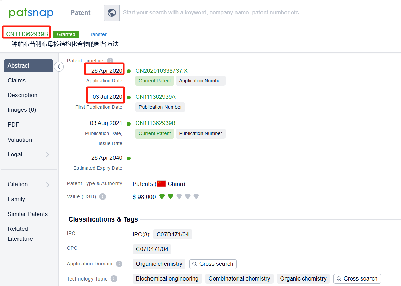This screenshot has height=286, width=401.
Task: Expand the Legal menu chevron
Action: pyautogui.click(x=48, y=155)
